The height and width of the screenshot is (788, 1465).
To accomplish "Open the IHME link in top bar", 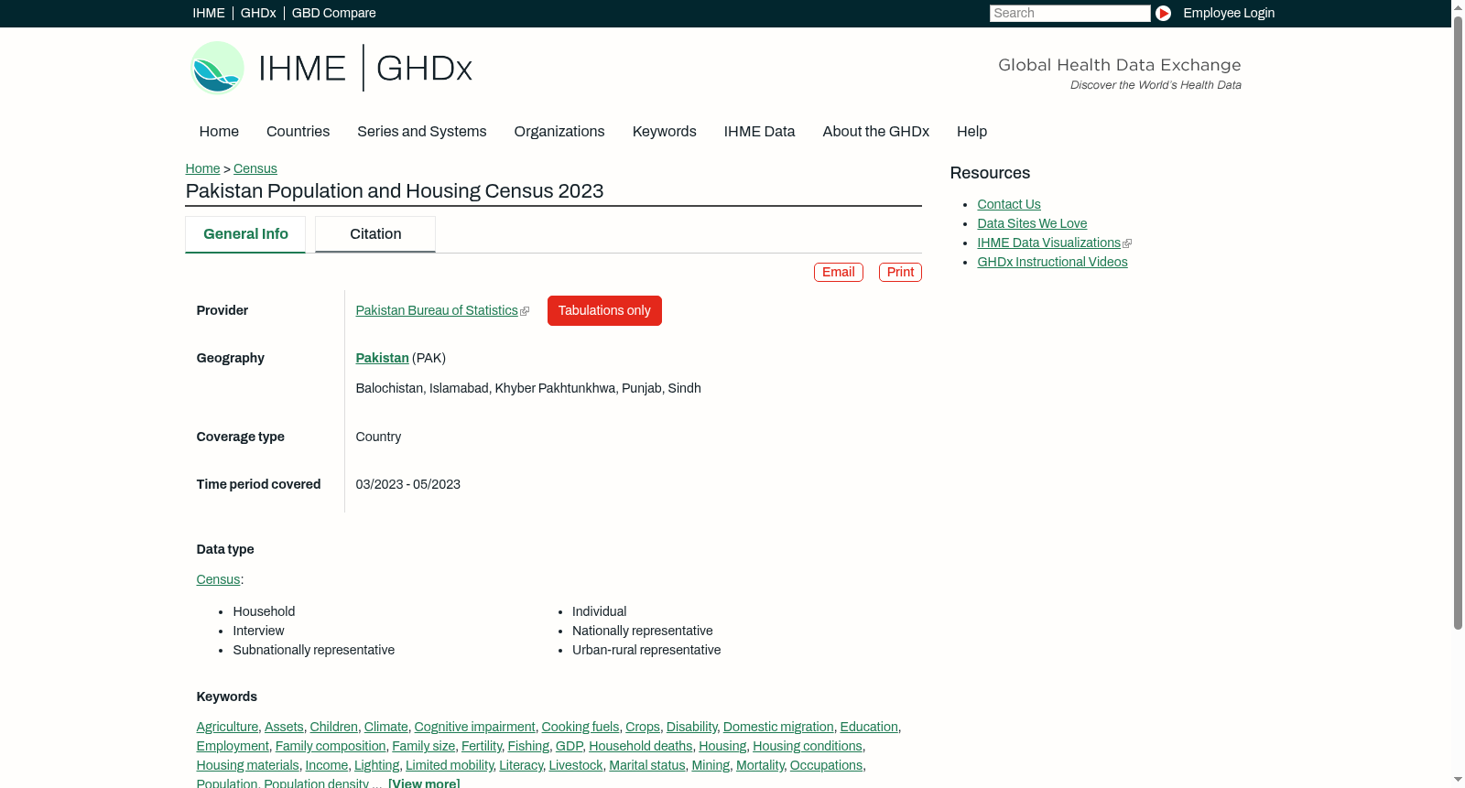I will [209, 13].
